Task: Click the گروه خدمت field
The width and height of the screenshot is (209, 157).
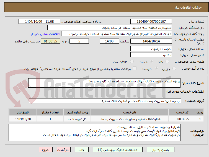Action: pyautogui.click(x=105, y=101)
